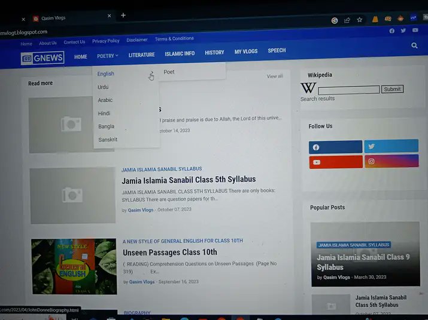Open Jamia Islamia Sanabil Class 5th Syllabus headline
428x320 pixels.
(189, 180)
